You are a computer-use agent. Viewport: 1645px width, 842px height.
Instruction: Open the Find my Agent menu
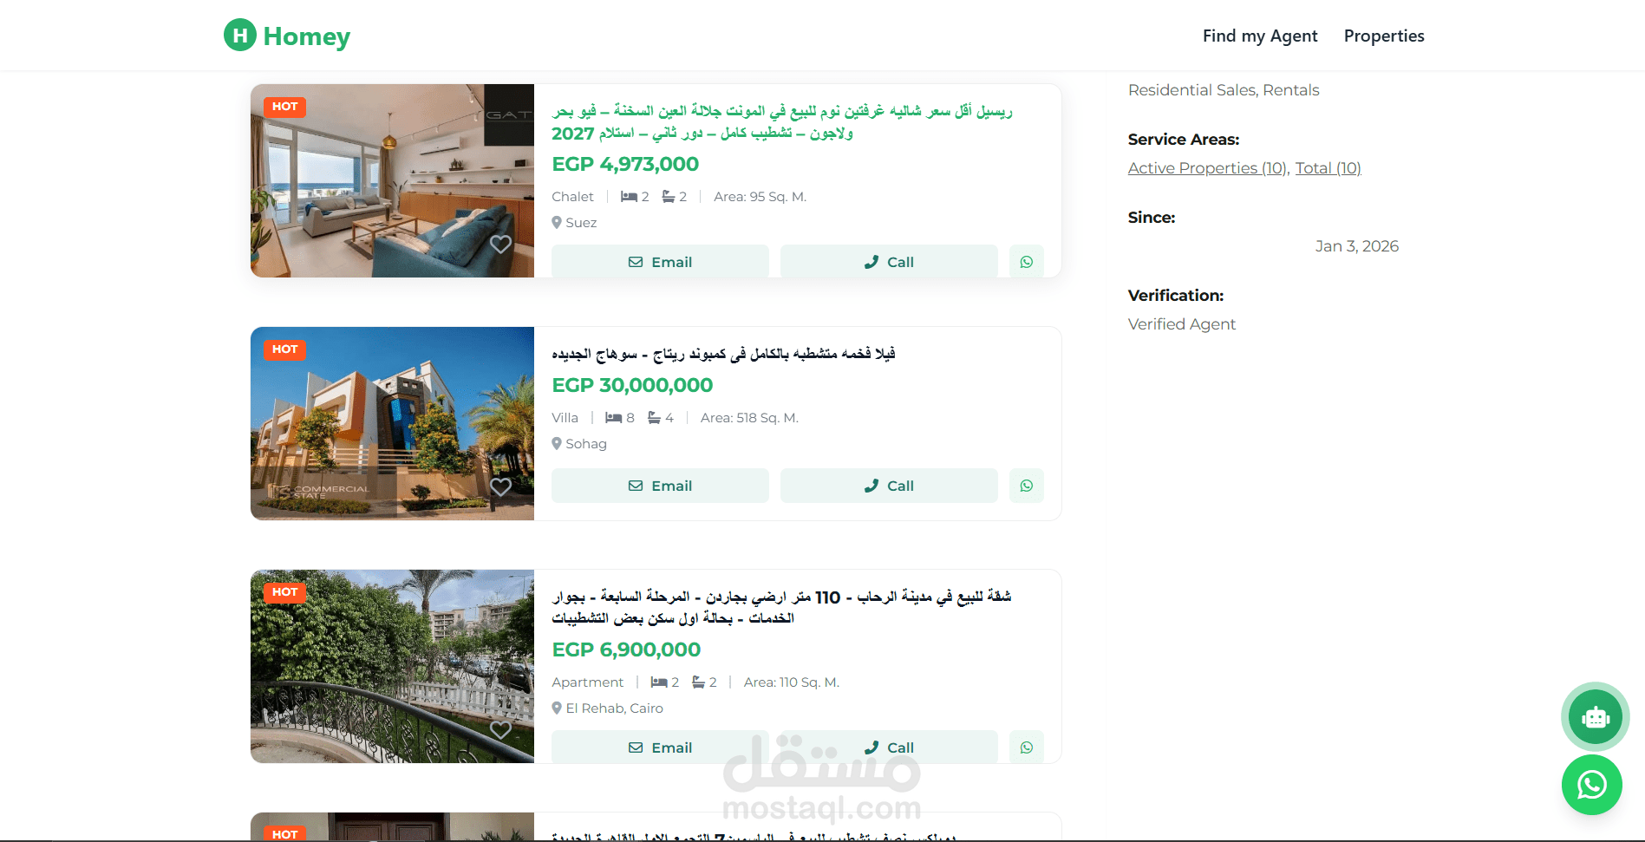tap(1260, 36)
